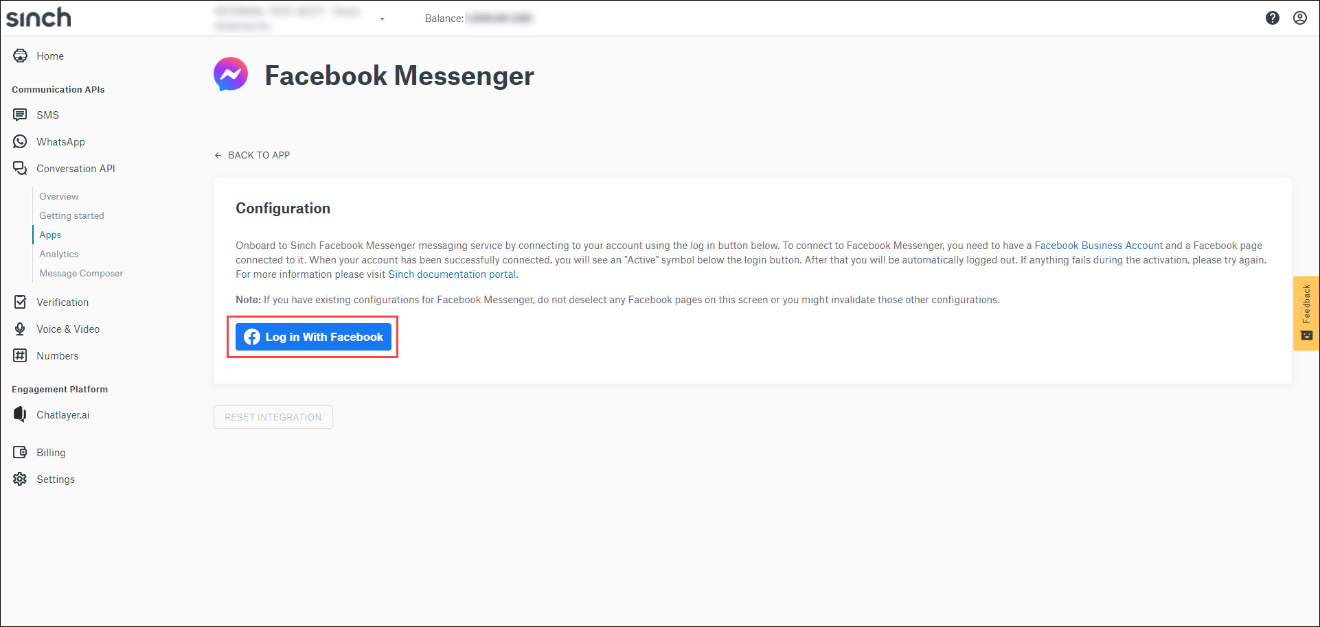Click the WhatsApp icon in sidebar
Viewport: 1320px width, 627px height.
click(x=21, y=141)
